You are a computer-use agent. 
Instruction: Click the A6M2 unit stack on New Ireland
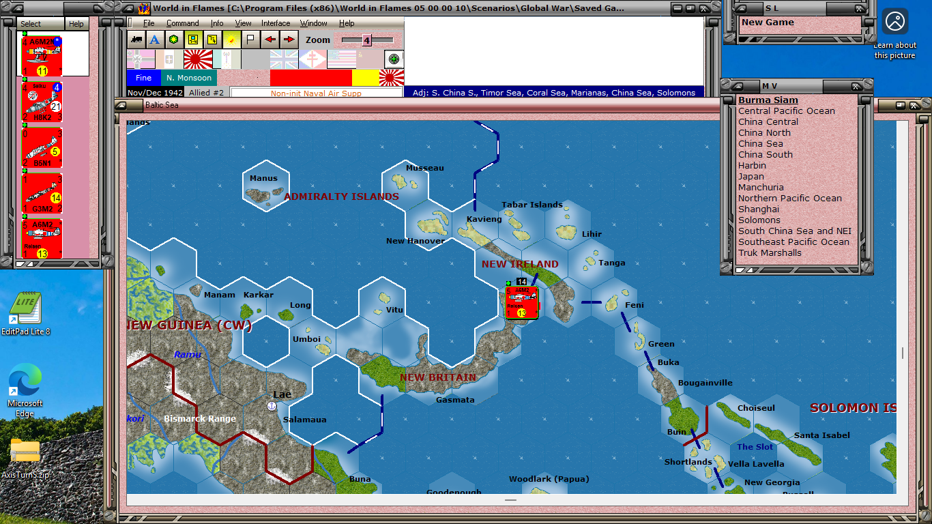[x=521, y=302]
